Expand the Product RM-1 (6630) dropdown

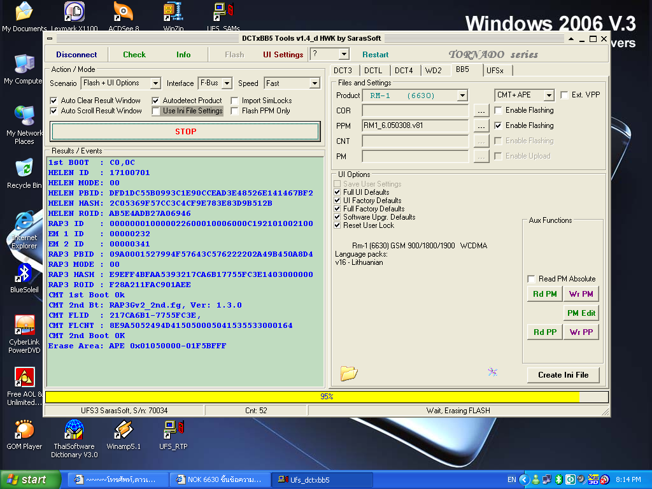[462, 96]
